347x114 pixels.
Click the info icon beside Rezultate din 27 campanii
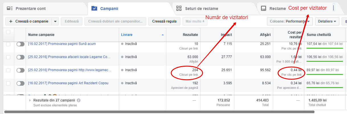click(x=79, y=100)
